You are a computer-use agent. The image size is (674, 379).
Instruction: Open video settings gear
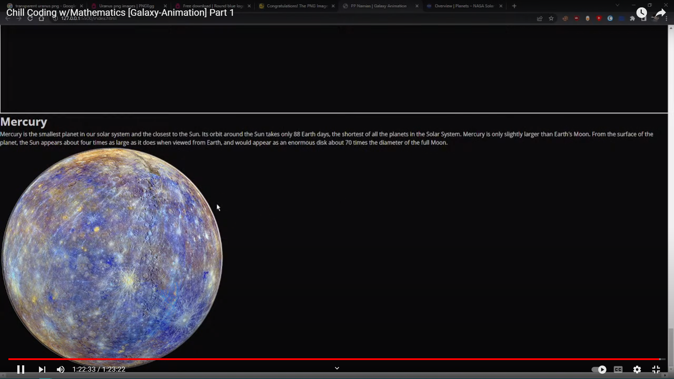(x=637, y=369)
